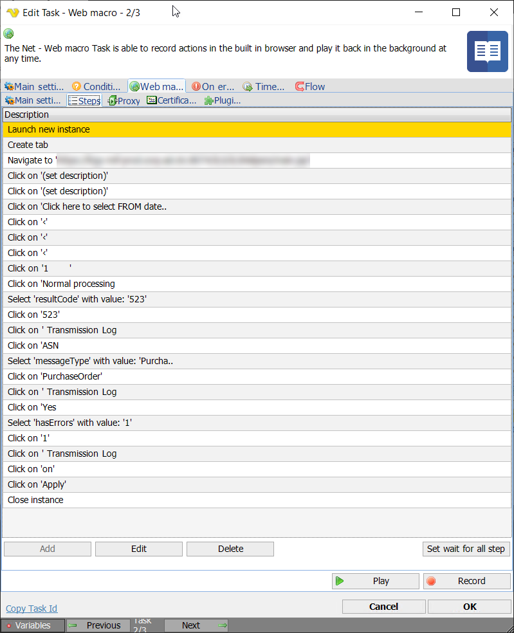Start recording with the Record button
The height and width of the screenshot is (633, 514).
[466, 581]
